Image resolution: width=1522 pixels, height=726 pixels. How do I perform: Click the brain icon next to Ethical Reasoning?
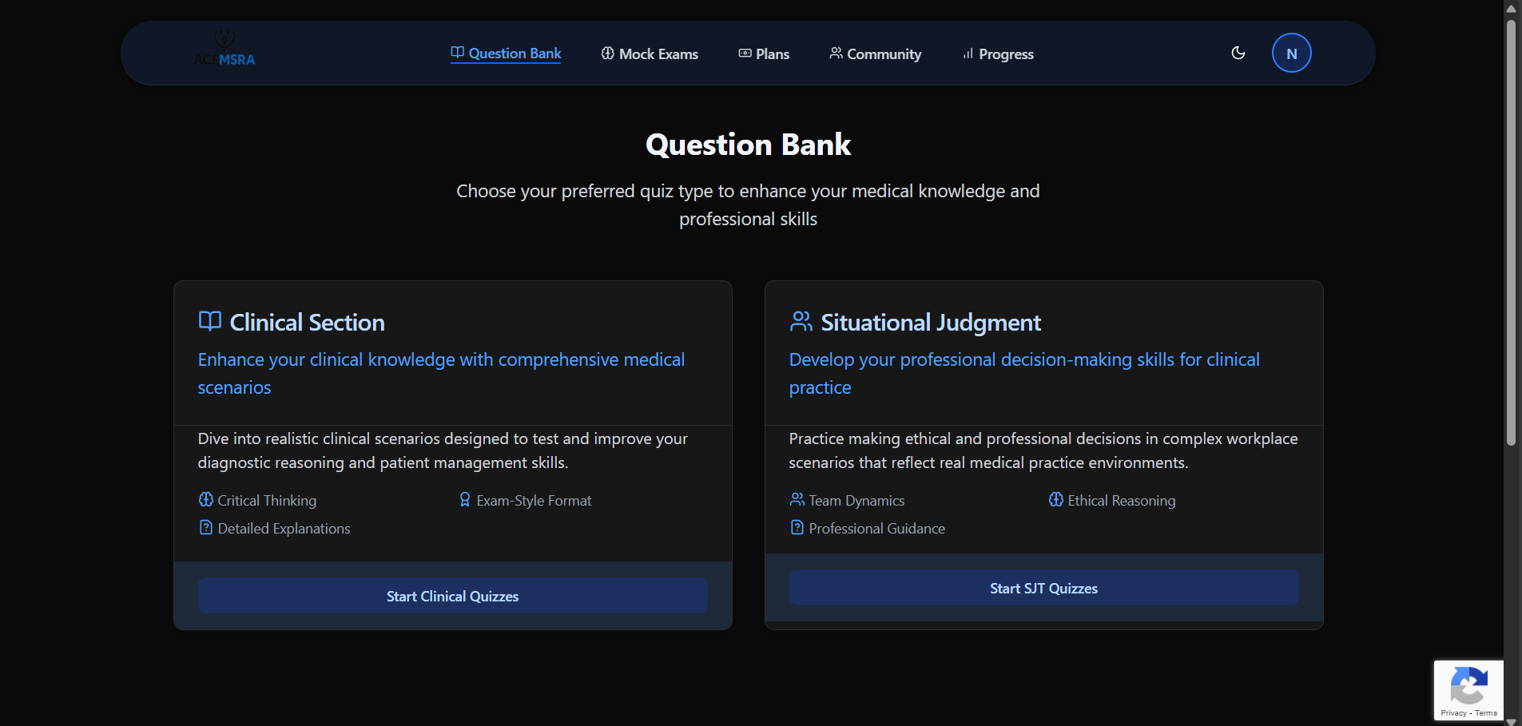[x=1056, y=500]
